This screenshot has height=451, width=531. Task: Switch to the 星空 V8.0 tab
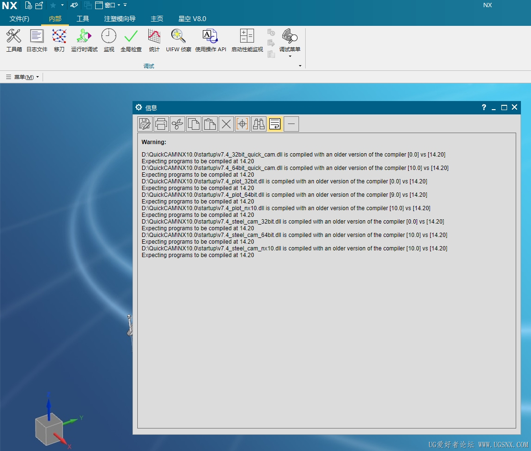(x=192, y=19)
